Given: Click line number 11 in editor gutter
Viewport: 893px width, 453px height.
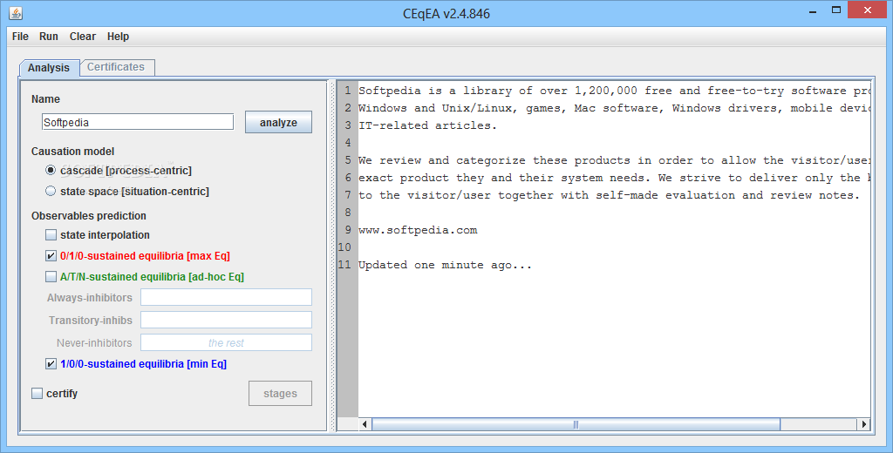Looking at the screenshot, I should point(344,265).
